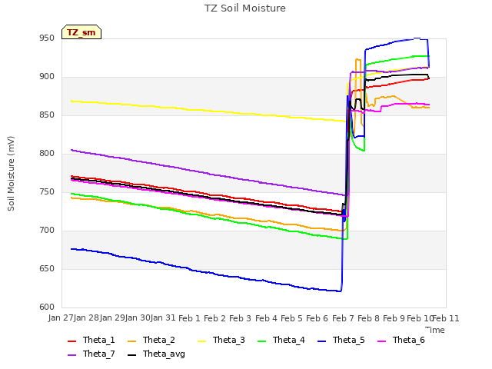Click the Feb 9 x-axis date label
Image resolution: width=492 pixels, height=369 pixels.
(394, 318)
